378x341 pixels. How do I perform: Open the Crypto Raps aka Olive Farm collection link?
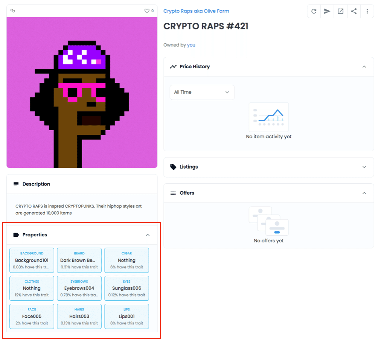pos(196,11)
